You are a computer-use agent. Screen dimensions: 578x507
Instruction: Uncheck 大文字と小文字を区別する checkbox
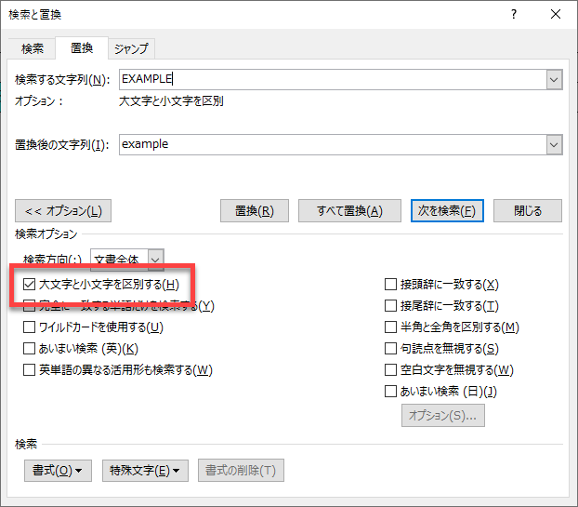[30, 284]
